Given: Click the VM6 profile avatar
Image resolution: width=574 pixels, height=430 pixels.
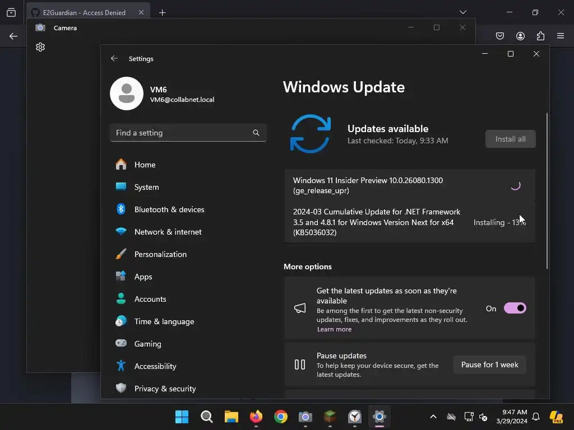Looking at the screenshot, I should 127,94.
